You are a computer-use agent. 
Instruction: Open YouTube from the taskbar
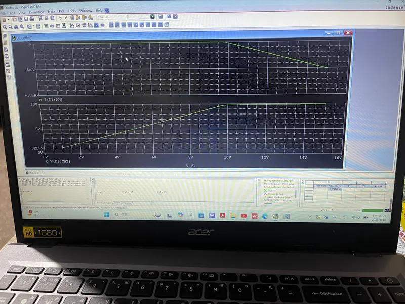pos(244,216)
